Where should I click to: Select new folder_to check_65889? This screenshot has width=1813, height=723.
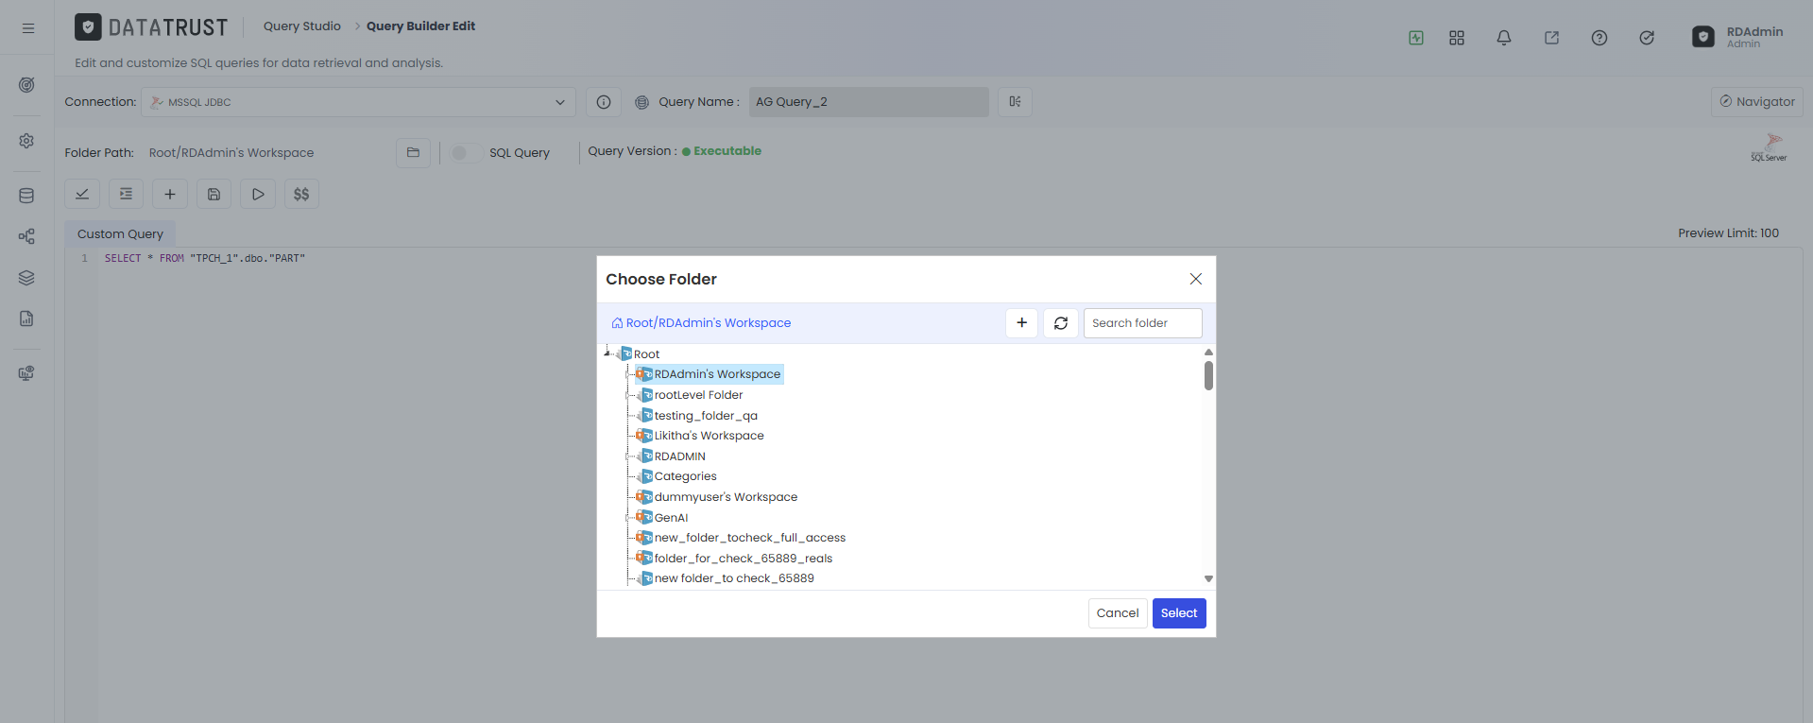tap(734, 578)
